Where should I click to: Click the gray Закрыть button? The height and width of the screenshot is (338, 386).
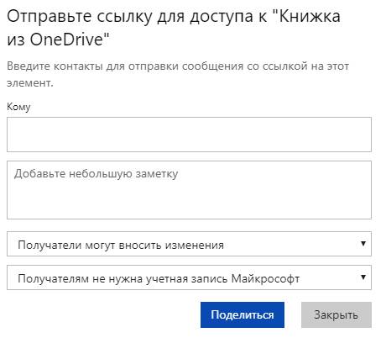pyautogui.click(x=336, y=314)
